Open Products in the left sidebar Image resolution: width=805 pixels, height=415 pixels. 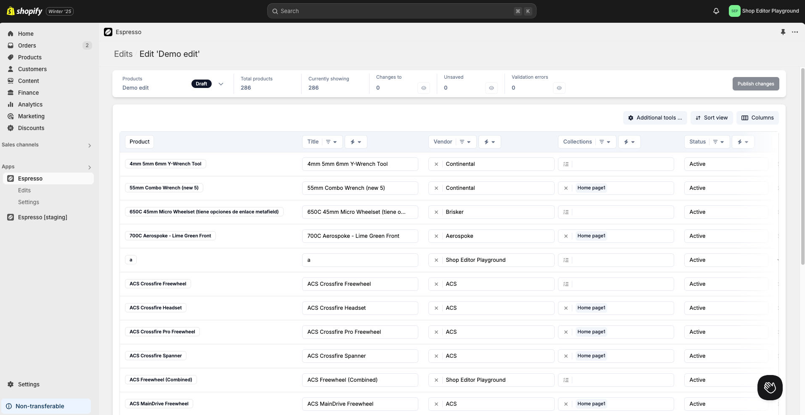click(29, 57)
